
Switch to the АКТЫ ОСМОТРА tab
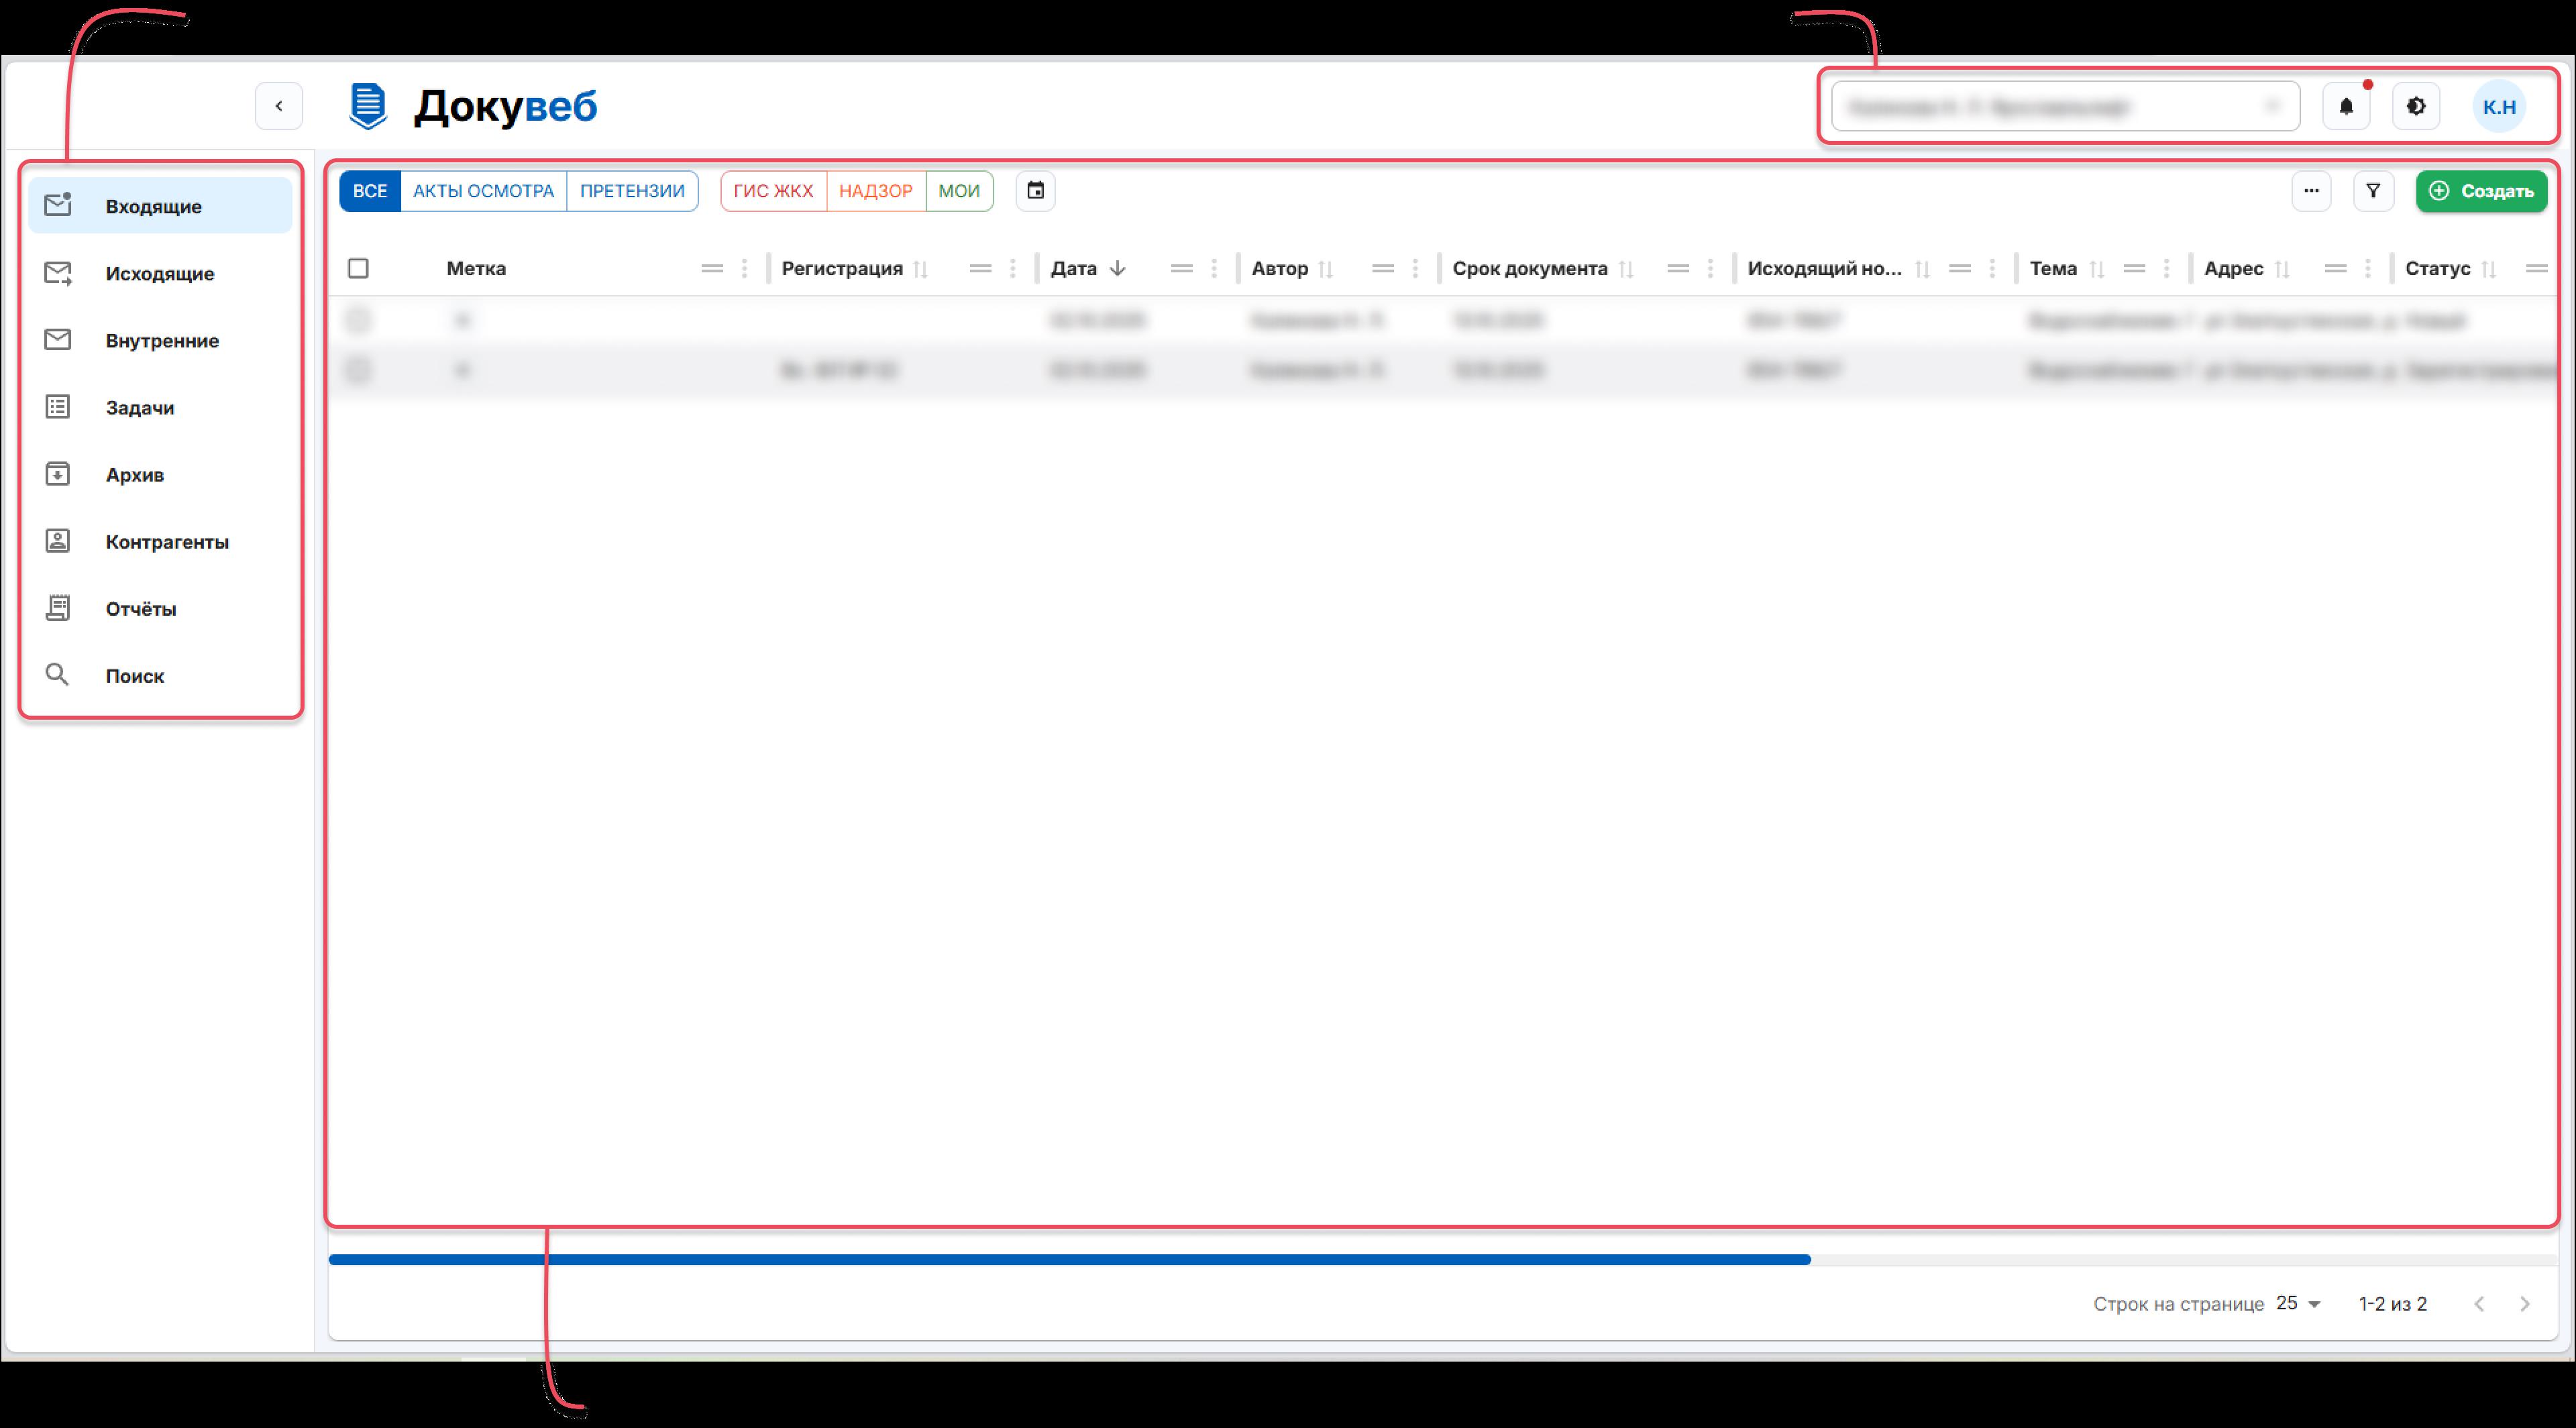tap(483, 191)
